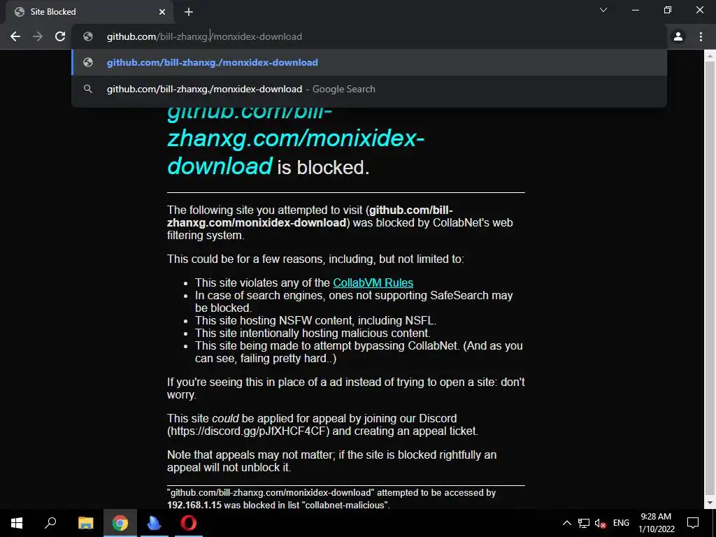Show hidden system tray icons
Screen dimensions: 716x537
pyautogui.click(x=566, y=523)
